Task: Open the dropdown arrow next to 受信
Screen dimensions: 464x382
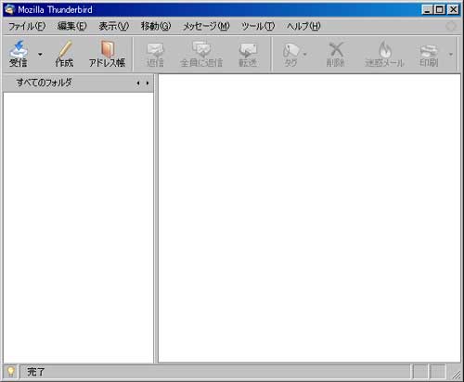Action: [40, 54]
